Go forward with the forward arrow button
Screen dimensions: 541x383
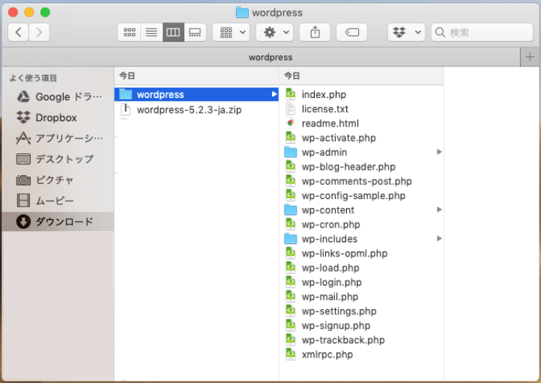click(39, 32)
